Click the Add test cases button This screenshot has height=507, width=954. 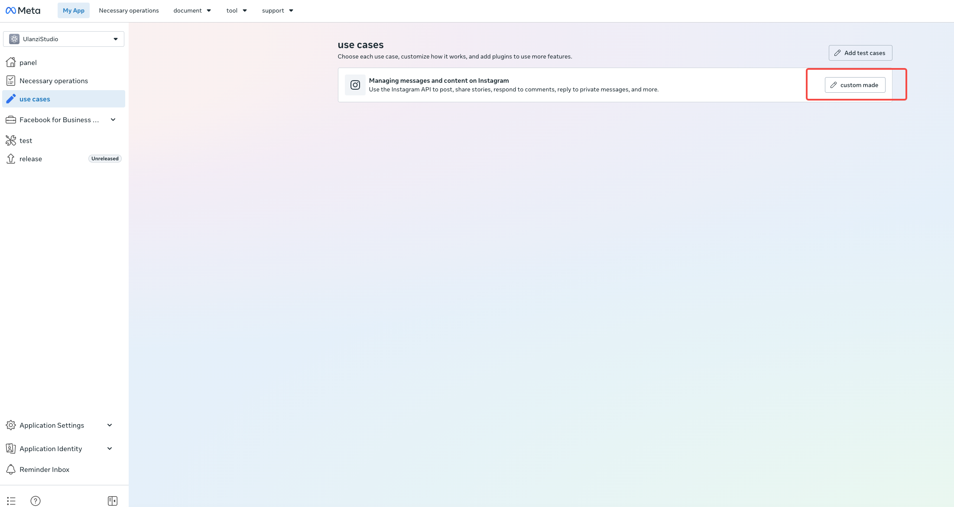(x=860, y=53)
